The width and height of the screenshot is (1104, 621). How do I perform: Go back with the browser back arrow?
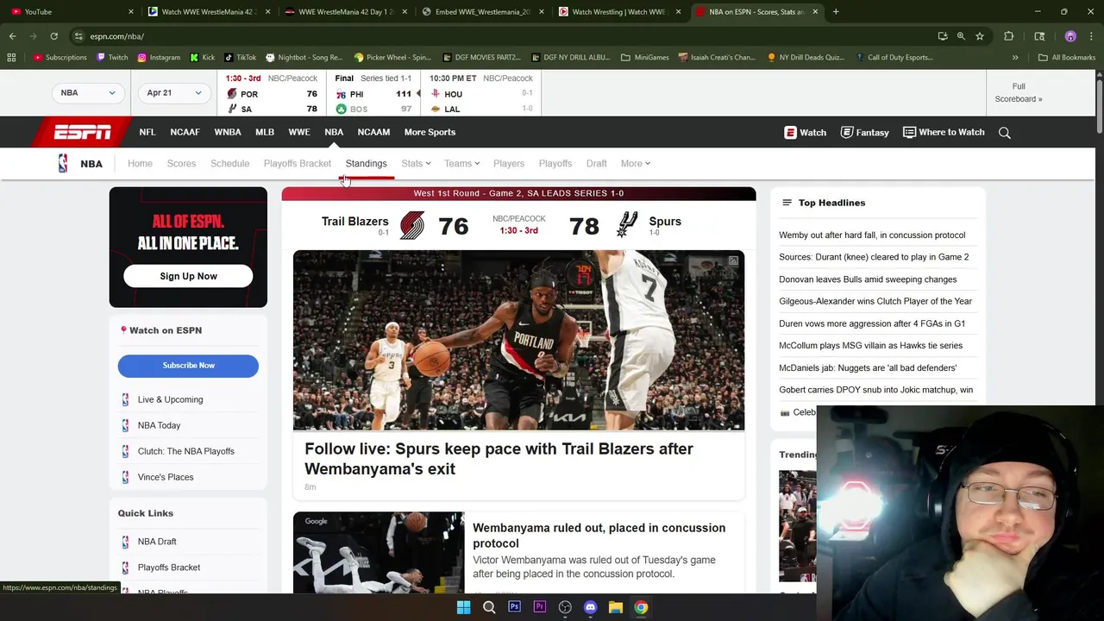click(x=13, y=36)
